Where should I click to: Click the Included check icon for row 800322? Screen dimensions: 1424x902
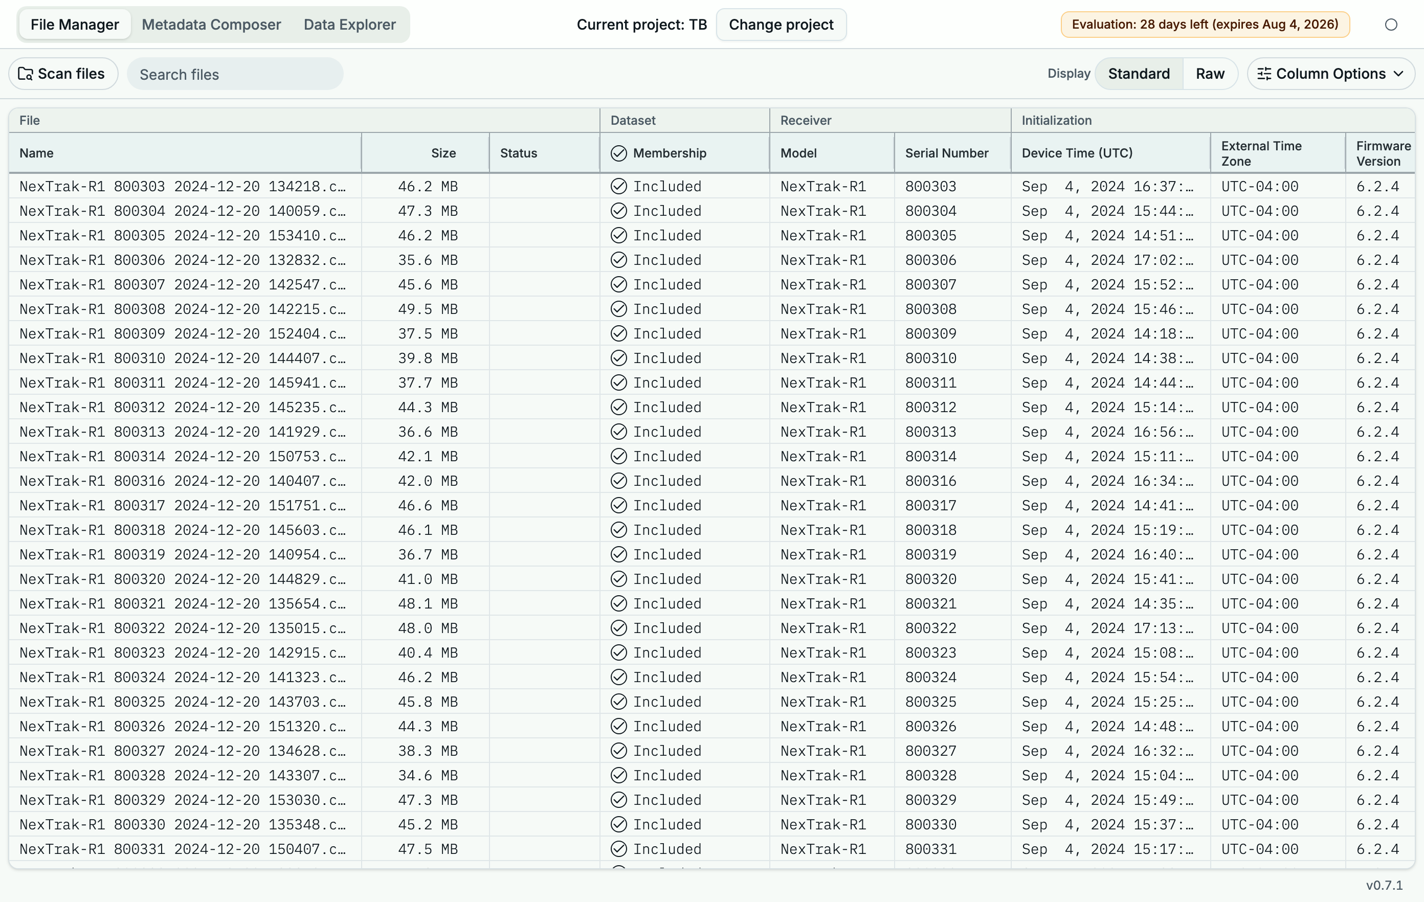point(618,628)
